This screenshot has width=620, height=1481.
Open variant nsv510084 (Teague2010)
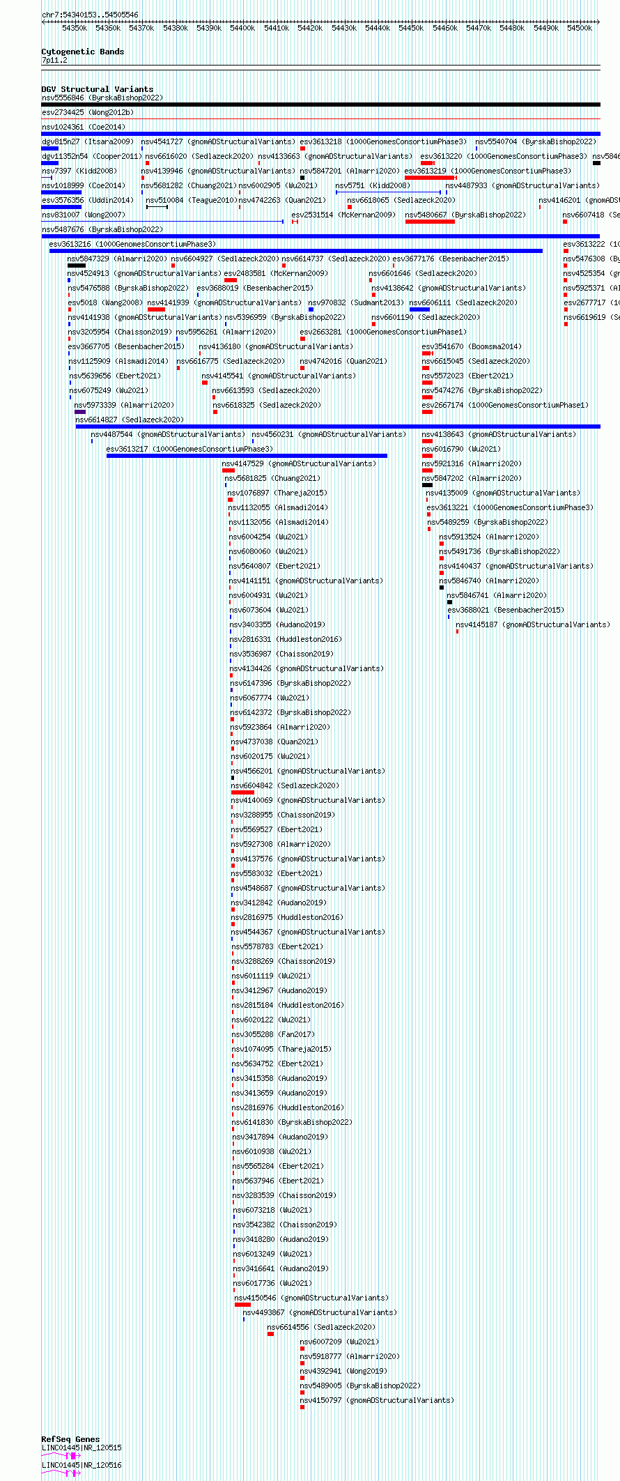click(192, 200)
